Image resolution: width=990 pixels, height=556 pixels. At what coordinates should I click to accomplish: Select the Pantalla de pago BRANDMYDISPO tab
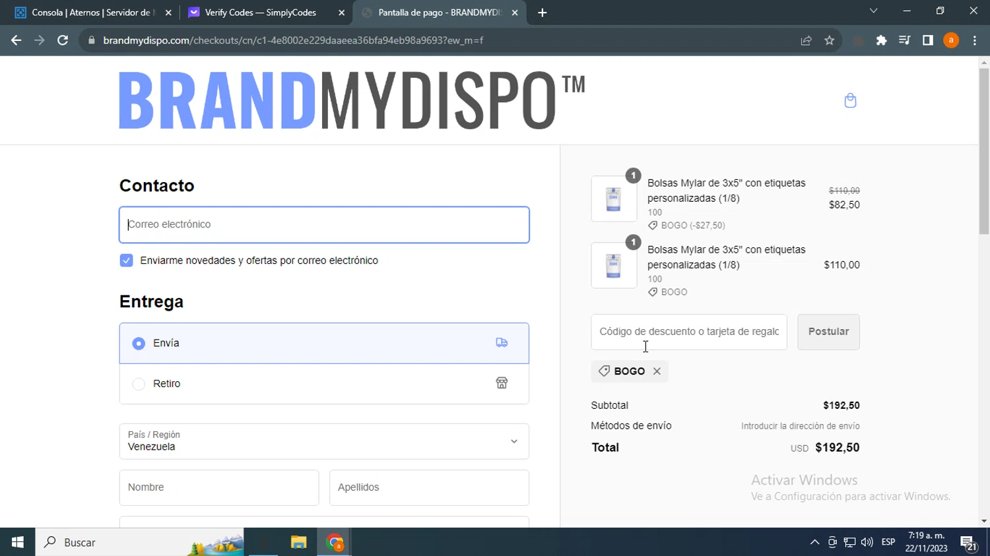(439, 13)
